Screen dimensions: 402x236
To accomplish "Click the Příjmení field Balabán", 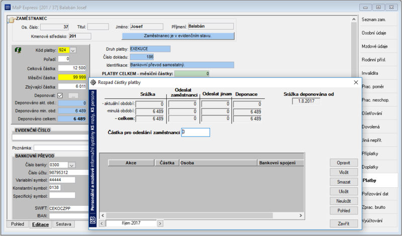I will 211,26.
